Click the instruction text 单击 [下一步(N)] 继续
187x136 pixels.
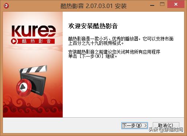pos(93,56)
